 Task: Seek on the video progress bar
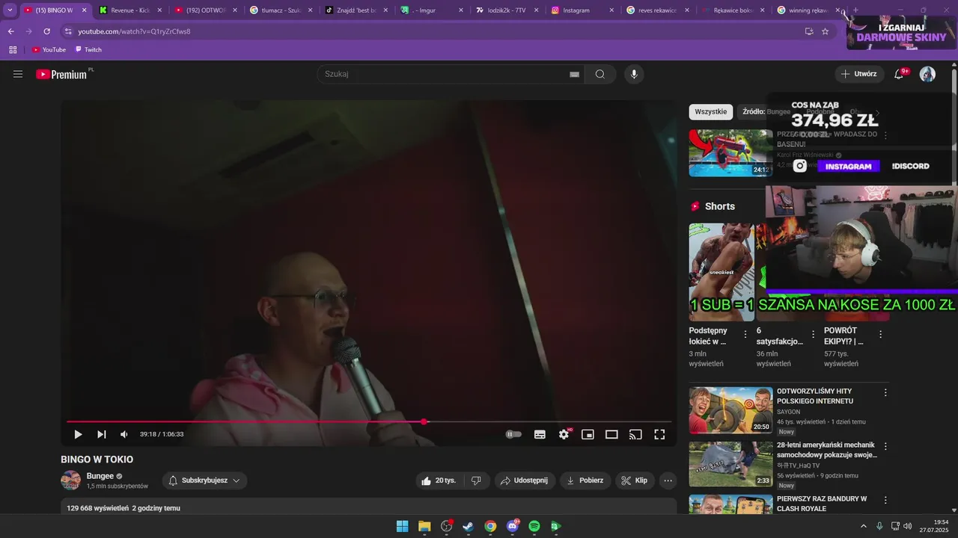tap(369, 422)
